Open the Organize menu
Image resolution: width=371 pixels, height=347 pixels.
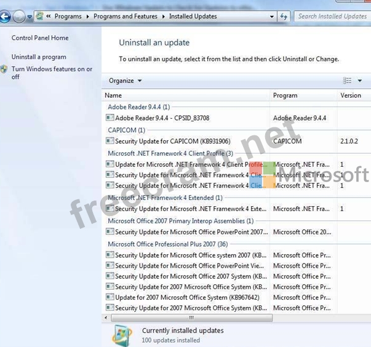pyautogui.click(x=125, y=81)
